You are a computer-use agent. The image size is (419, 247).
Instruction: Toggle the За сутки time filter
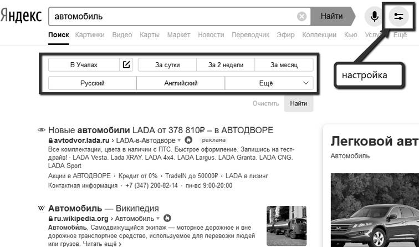tap(167, 65)
